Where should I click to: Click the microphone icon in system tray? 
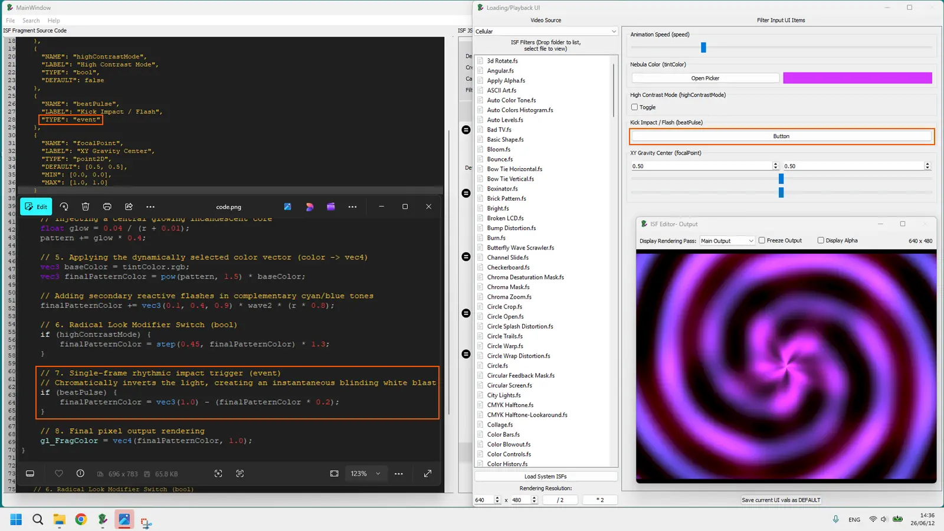tap(835, 520)
